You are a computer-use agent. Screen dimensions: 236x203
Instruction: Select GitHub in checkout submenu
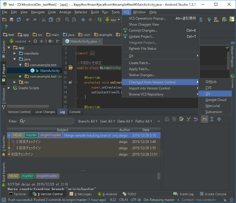(215, 82)
